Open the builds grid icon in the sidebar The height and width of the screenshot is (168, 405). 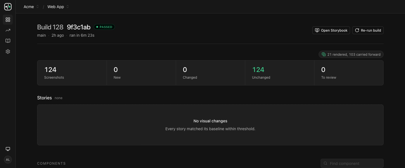pyautogui.click(x=8, y=20)
